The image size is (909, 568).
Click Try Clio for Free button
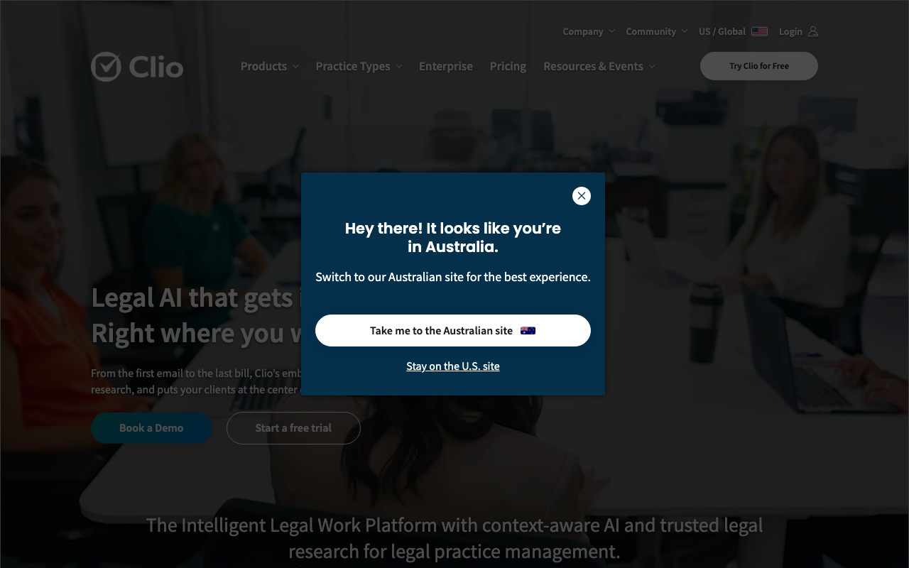(759, 66)
